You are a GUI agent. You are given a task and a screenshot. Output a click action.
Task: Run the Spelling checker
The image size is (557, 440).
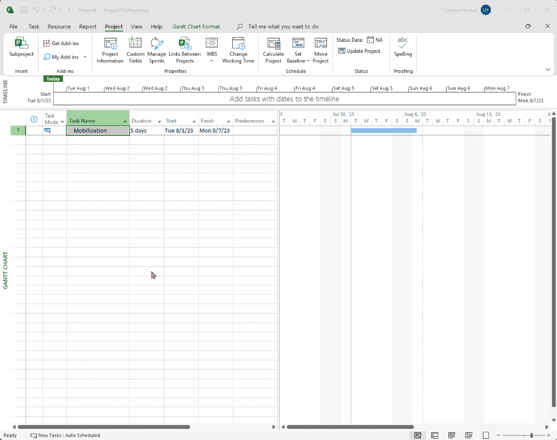tap(403, 49)
